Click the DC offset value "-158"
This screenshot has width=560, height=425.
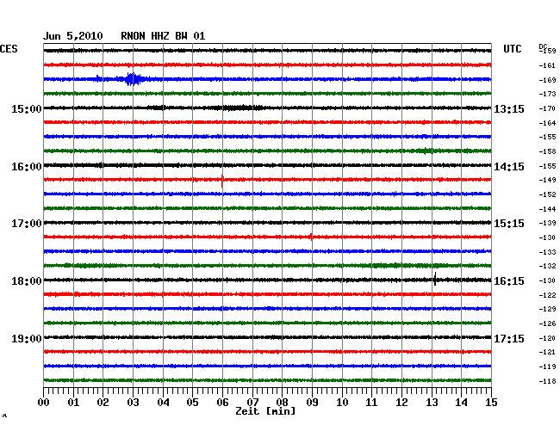coord(547,151)
